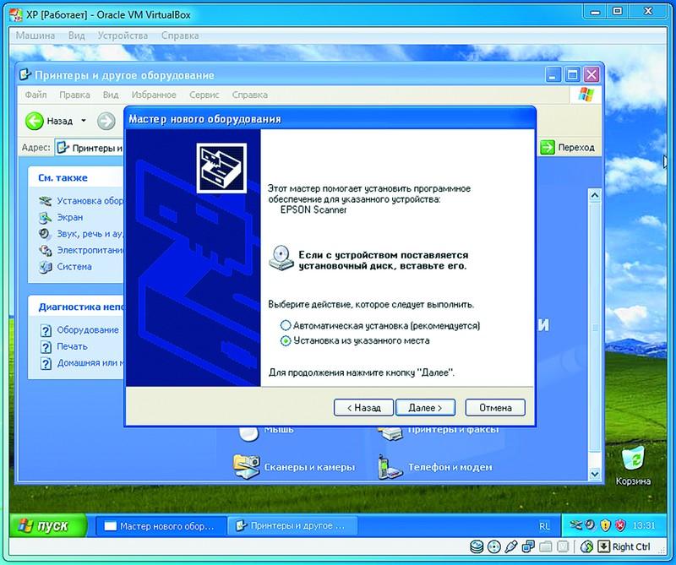The height and width of the screenshot is (565, 676).
Task: Open the Справка menu in the VirtualBox menu bar
Action: (180, 35)
